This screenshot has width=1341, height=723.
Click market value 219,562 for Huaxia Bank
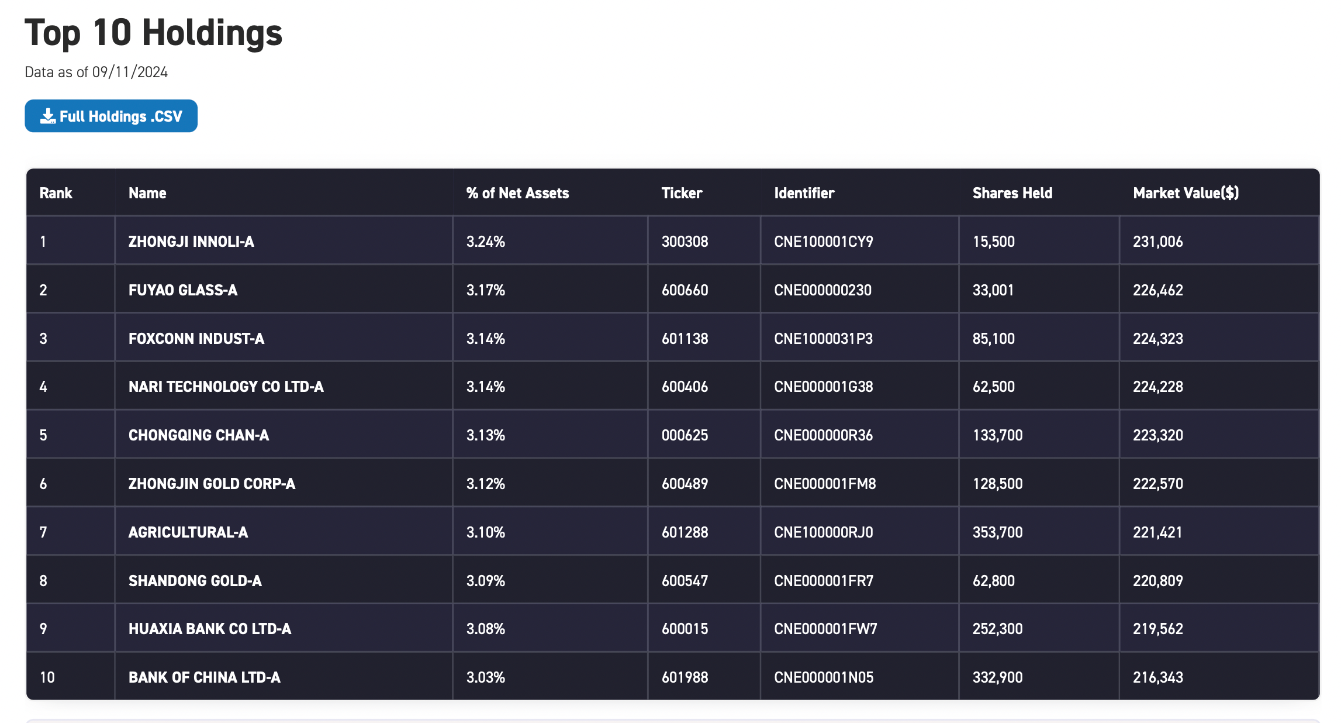tap(1157, 629)
